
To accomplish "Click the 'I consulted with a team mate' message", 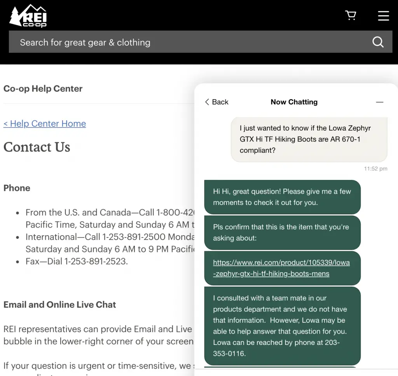I will [282, 326].
